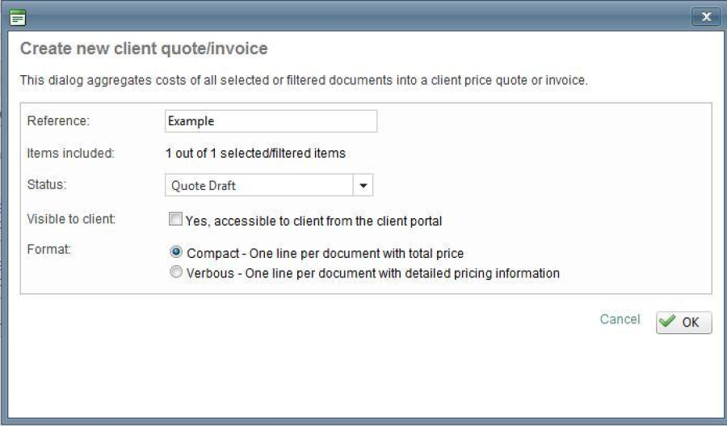Click the green dialog icon in title bar
This screenshot has width=727, height=426.
point(18,16)
